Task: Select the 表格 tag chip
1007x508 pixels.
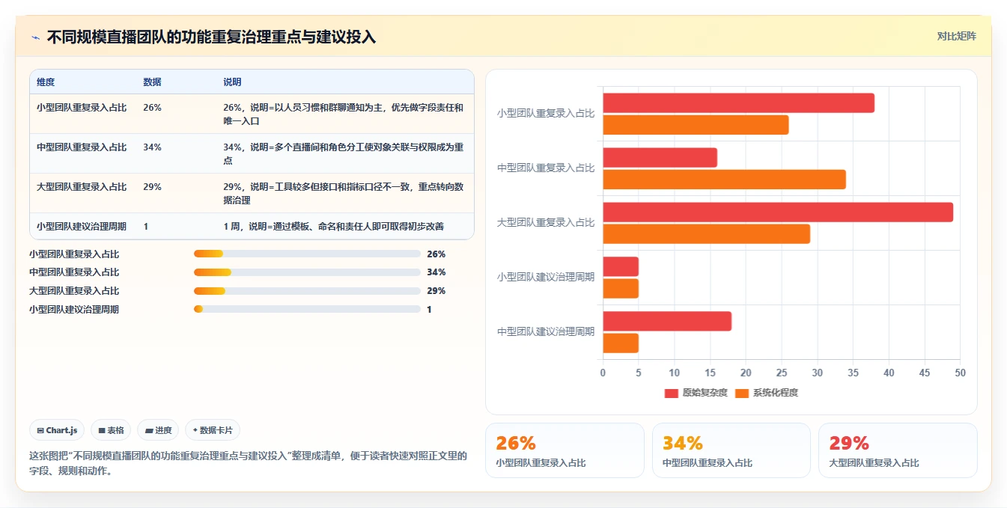Action: tap(111, 430)
